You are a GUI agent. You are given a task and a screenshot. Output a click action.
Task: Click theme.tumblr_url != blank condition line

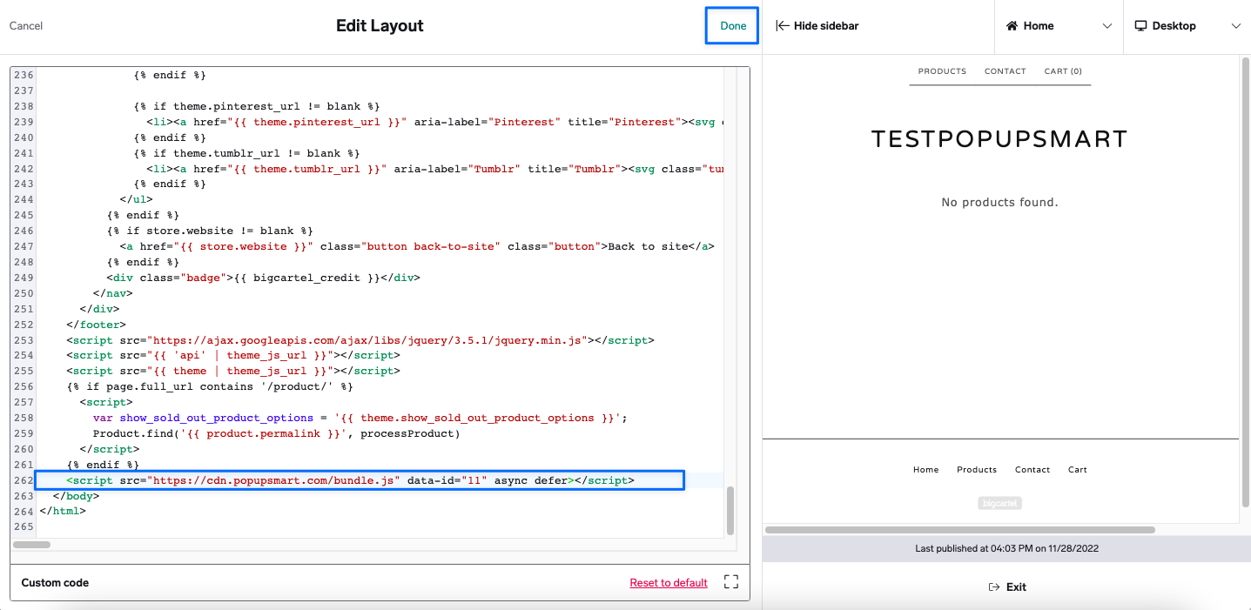click(x=246, y=153)
